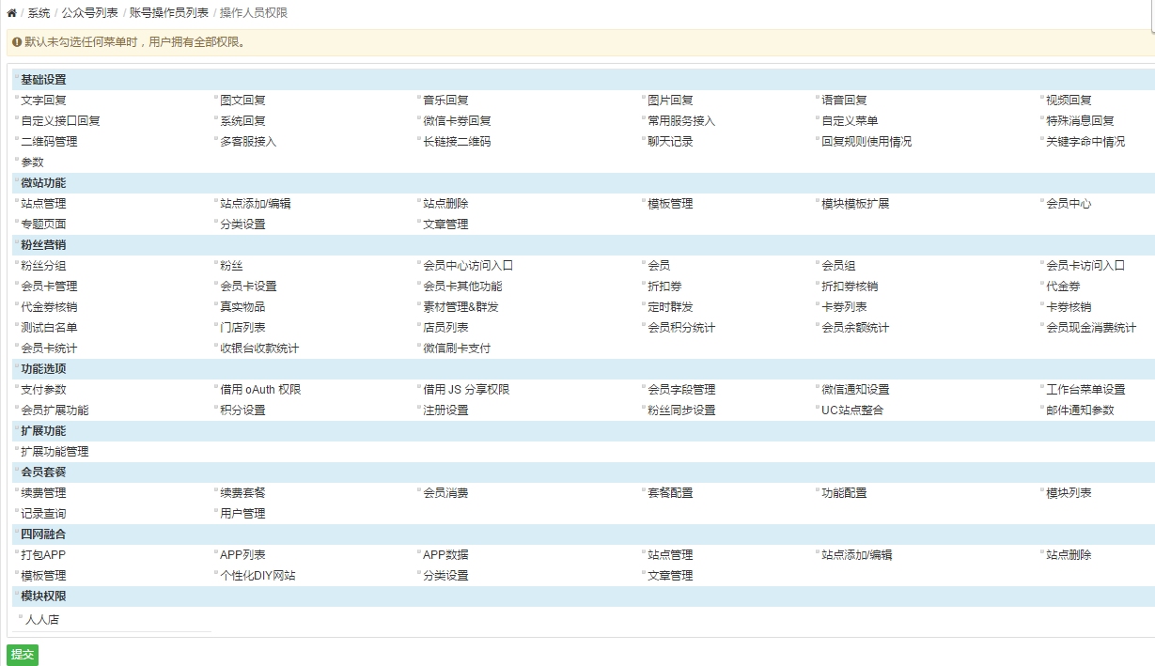The image size is (1155, 666).
Task: Select the 续费套餐 checkbox
Action: (215, 490)
